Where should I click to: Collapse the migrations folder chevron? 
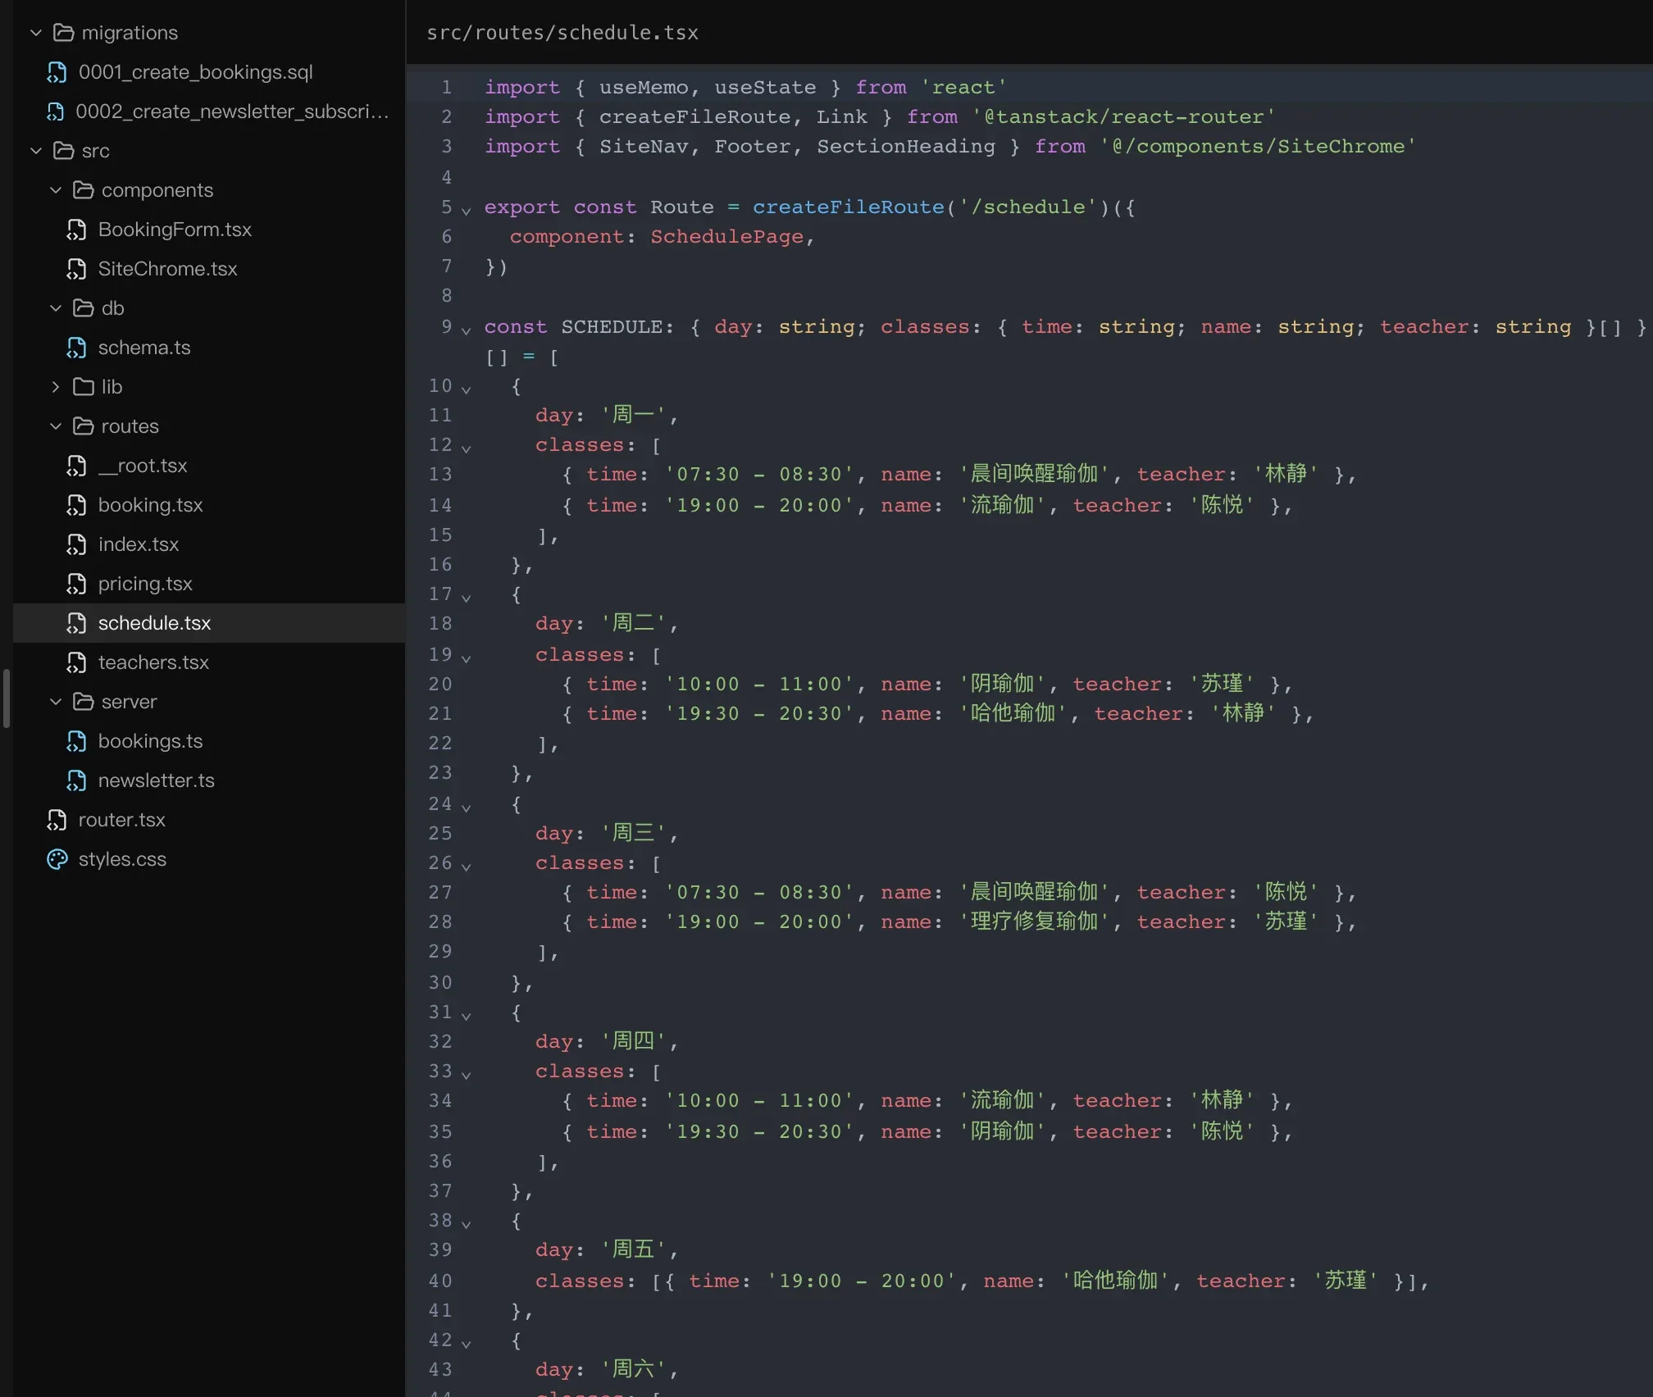36,33
